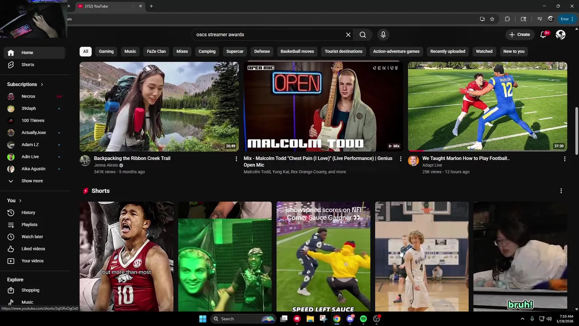Viewport: 579px width, 326px height.
Task: Open options menu for Malcolm Todd mix
Action: pyautogui.click(x=400, y=159)
